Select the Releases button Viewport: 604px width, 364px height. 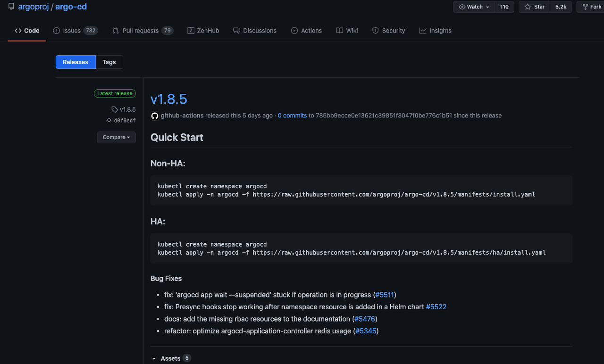(75, 62)
